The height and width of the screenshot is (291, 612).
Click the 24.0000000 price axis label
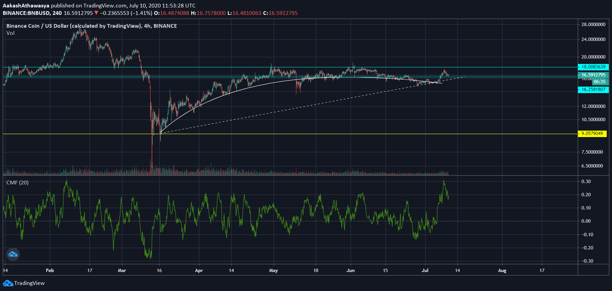click(x=593, y=39)
